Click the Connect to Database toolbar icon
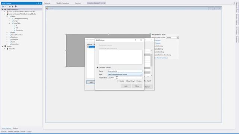 point(10,7)
